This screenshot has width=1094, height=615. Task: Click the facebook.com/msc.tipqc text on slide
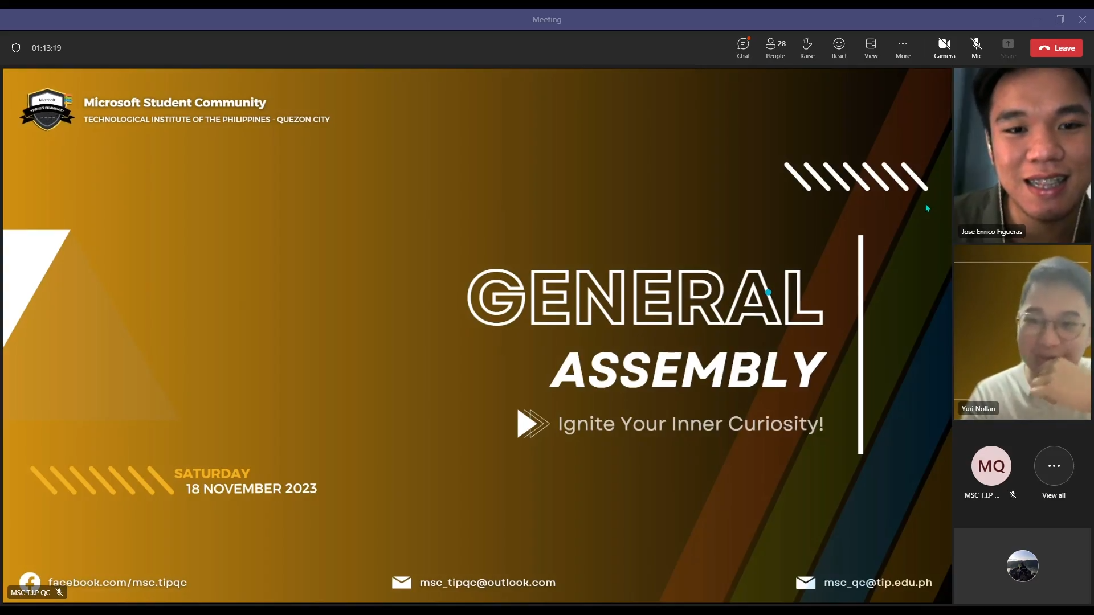click(x=117, y=582)
